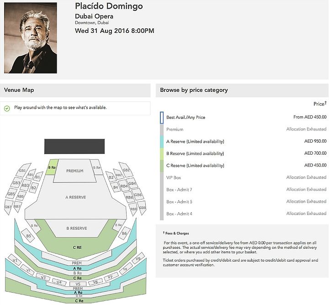Choose C Reserve AED 450.00 category
The height and width of the screenshot is (305, 329).
243,166
